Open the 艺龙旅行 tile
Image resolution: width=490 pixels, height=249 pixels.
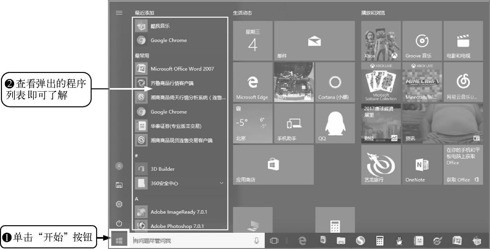tap(381, 165)
